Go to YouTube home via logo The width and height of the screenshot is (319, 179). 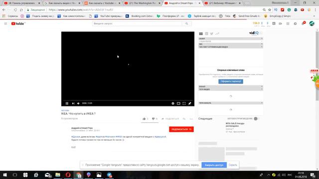tap(18, 23)
